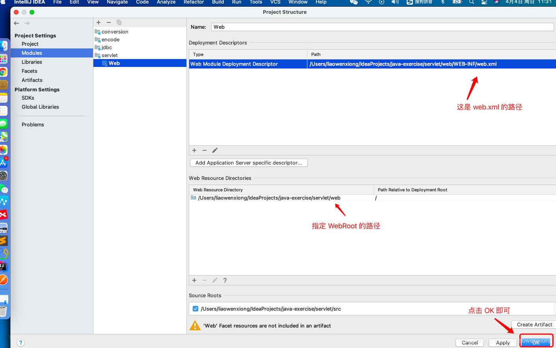Screen dimensions: 556x348
Task: Click the Cancel button
Action: [x=470, y=342]
